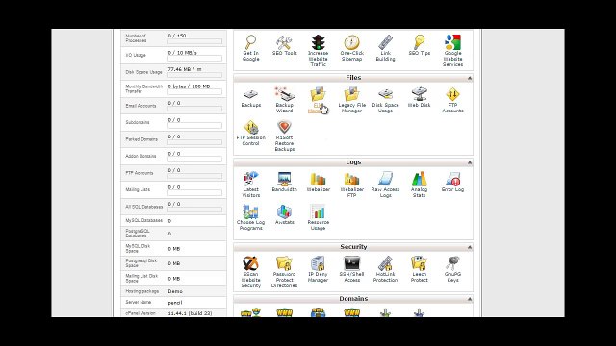Screen dimensions: 616x346
Task: Open Bandwidth monitor icon
Action: coord(285,179)
